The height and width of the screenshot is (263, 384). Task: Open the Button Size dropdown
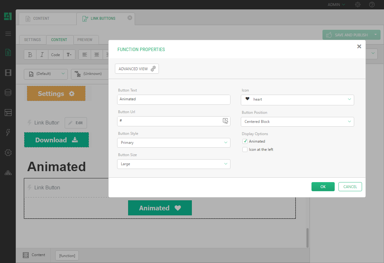[174, 164]
